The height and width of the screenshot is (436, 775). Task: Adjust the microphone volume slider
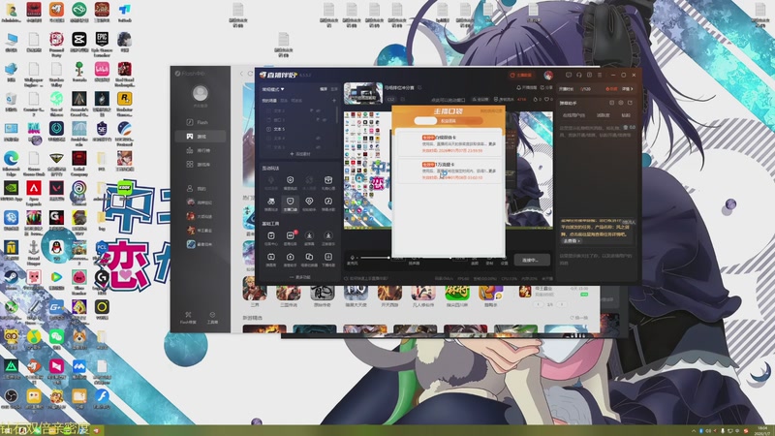(374, 258)
